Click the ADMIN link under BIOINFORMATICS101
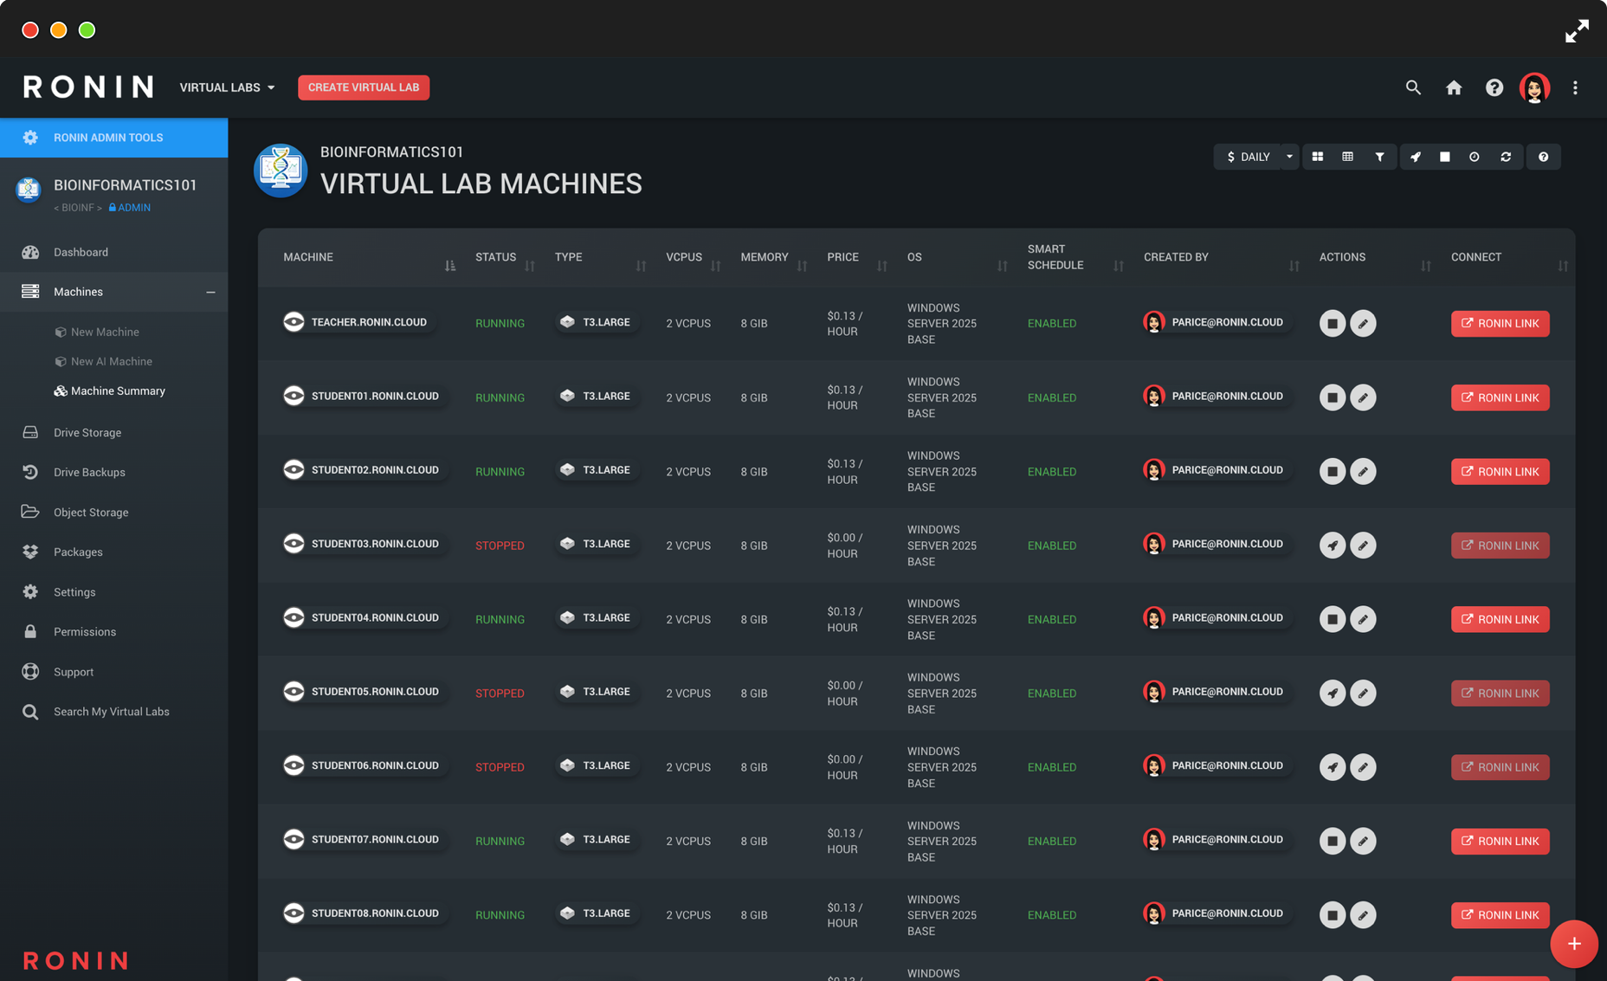The image size is (1607, 981). 130,208
